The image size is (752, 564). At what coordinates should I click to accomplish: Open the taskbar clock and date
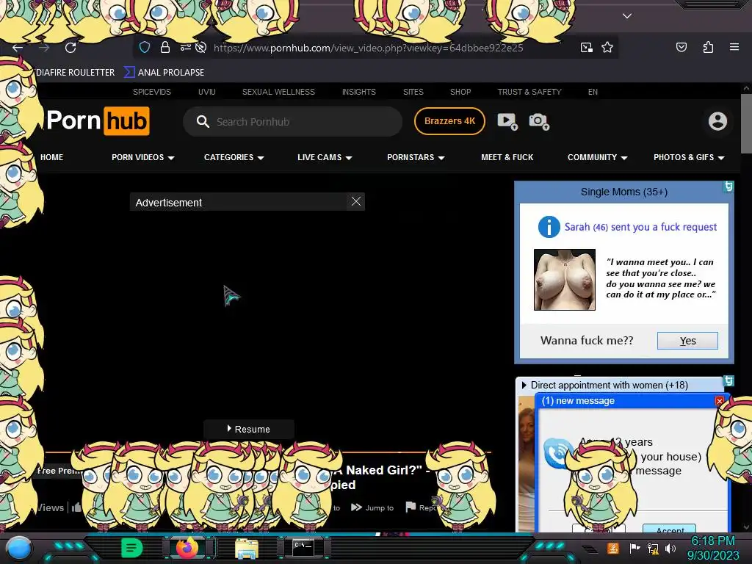pyautogui.click(x=712, y=548)
